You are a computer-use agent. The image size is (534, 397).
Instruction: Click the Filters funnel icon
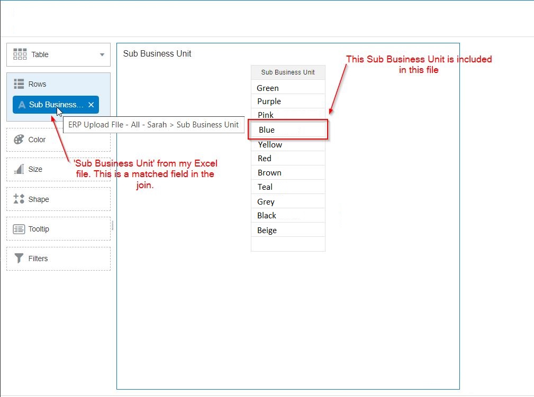(19, 258)
